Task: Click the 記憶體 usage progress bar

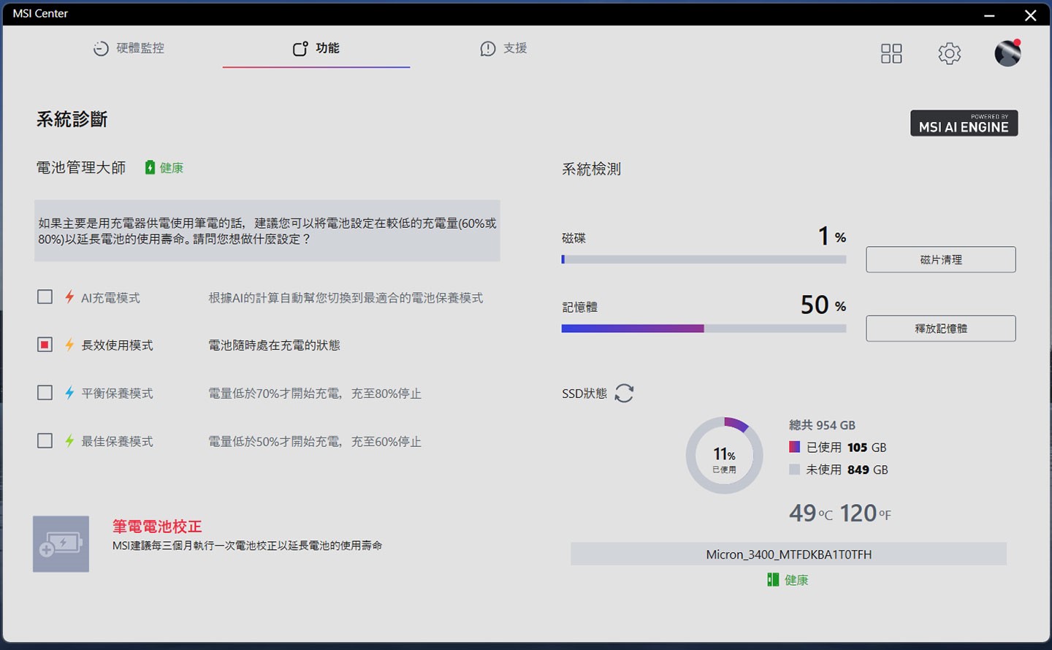Action: [704, 329]
